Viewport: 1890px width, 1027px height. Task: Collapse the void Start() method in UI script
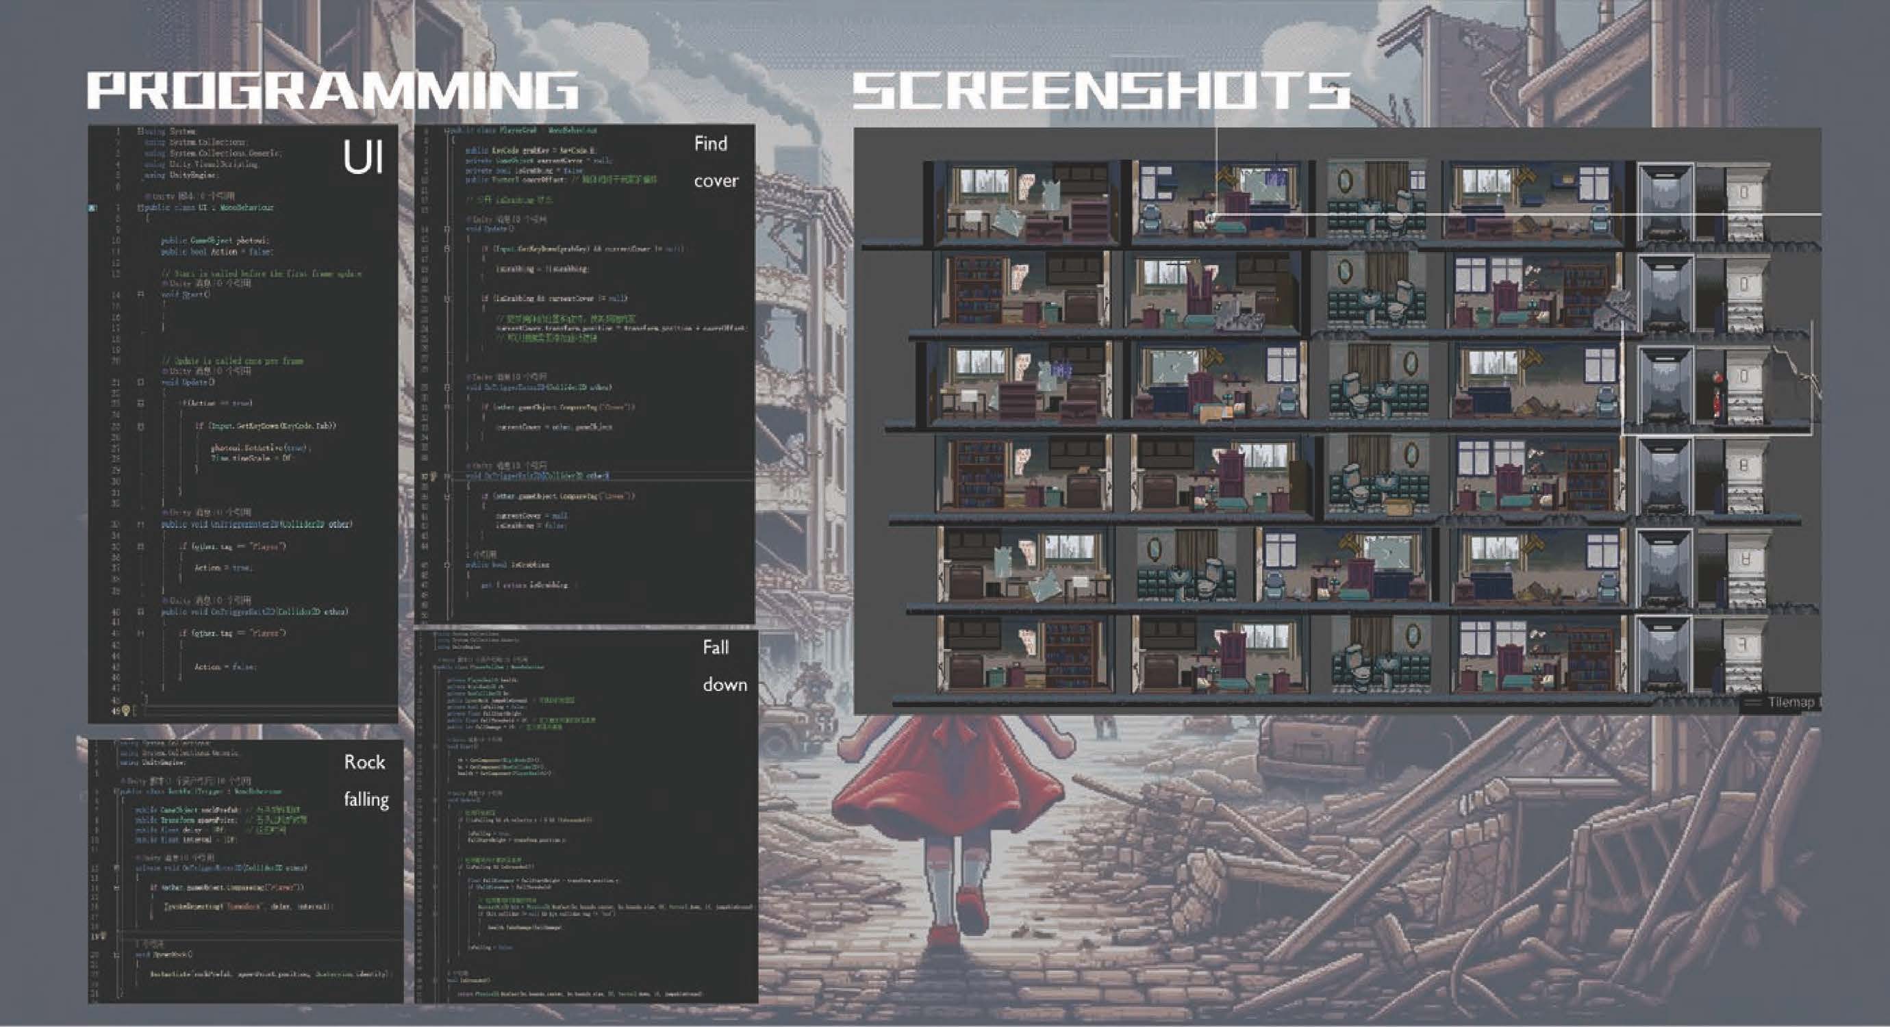(x=140, y=295)
